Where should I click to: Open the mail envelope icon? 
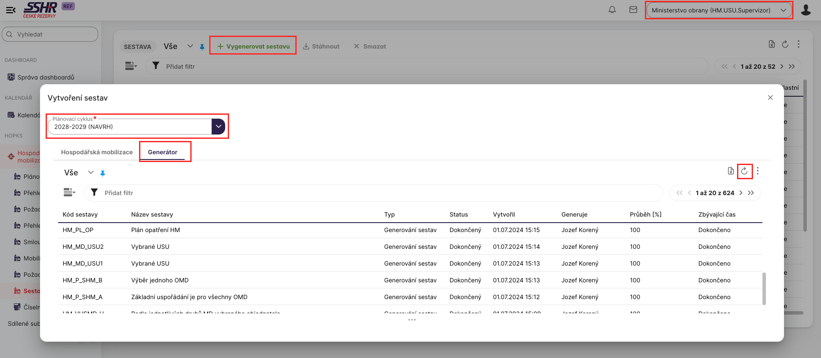633,10
